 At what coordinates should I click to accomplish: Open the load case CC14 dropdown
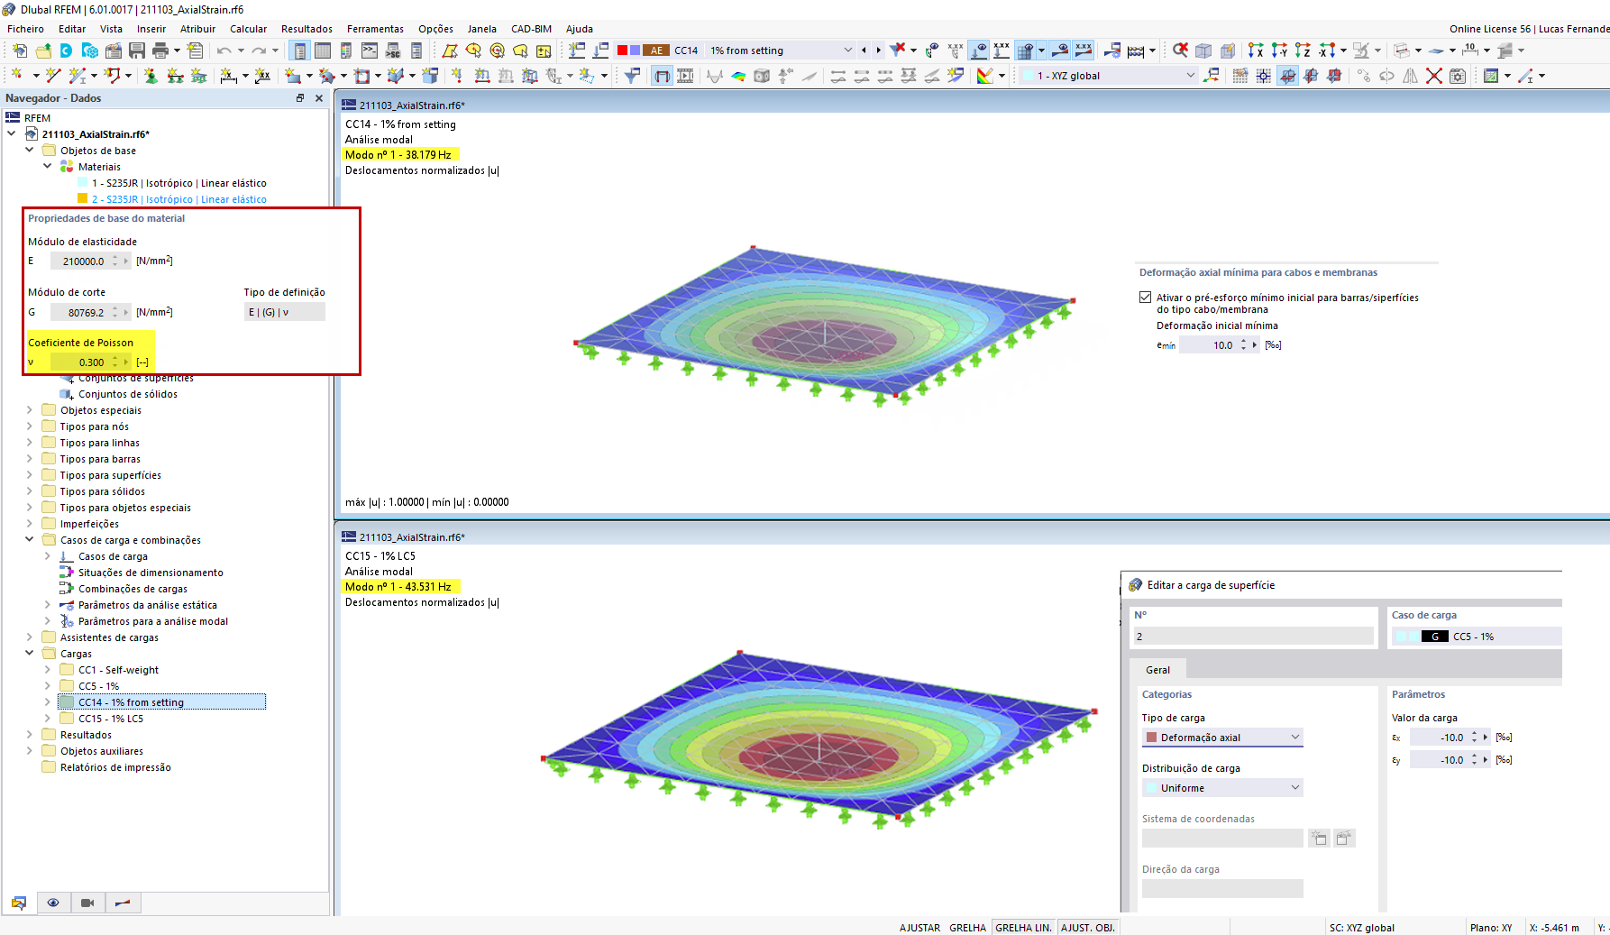847,50
